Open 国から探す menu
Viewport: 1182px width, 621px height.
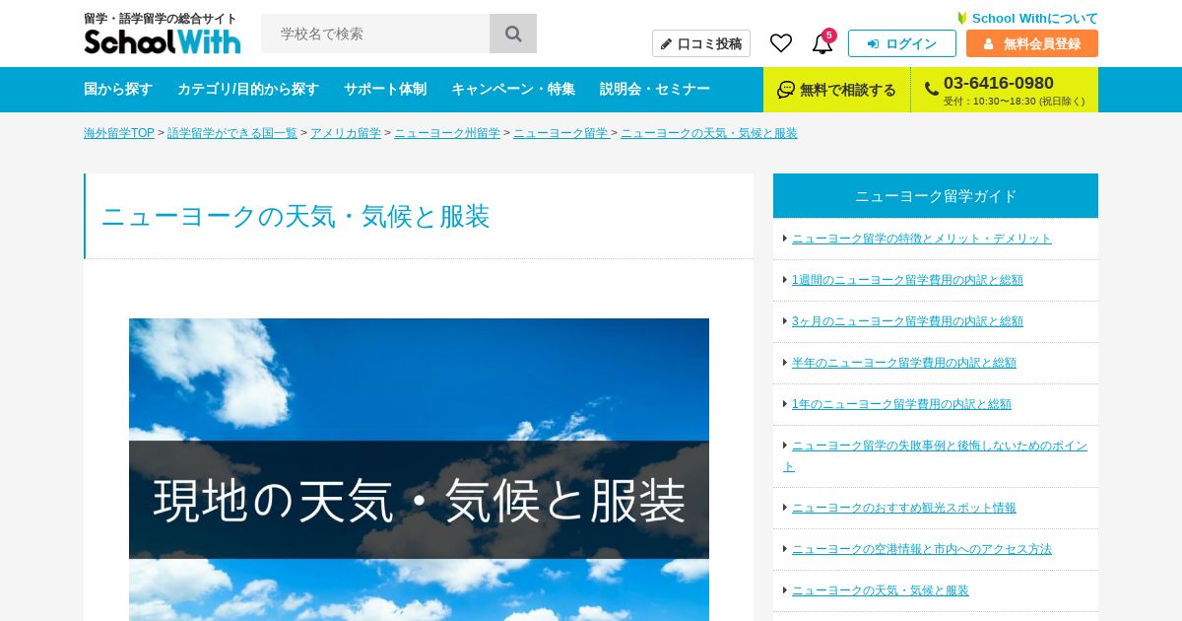[x=118, y=89]
